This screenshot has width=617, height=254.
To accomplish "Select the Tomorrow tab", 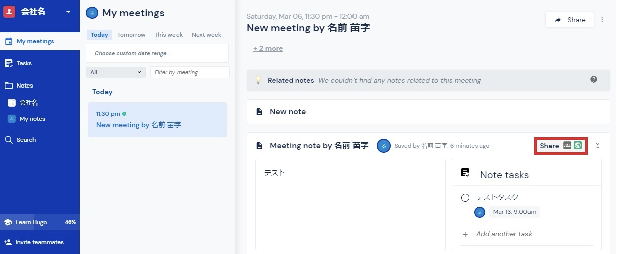I will pyautogui.click(x=131, y=35).
